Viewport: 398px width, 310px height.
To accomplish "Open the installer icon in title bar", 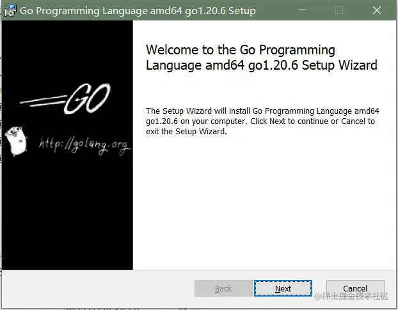I will pyautogui.click(x=10, y=11).
